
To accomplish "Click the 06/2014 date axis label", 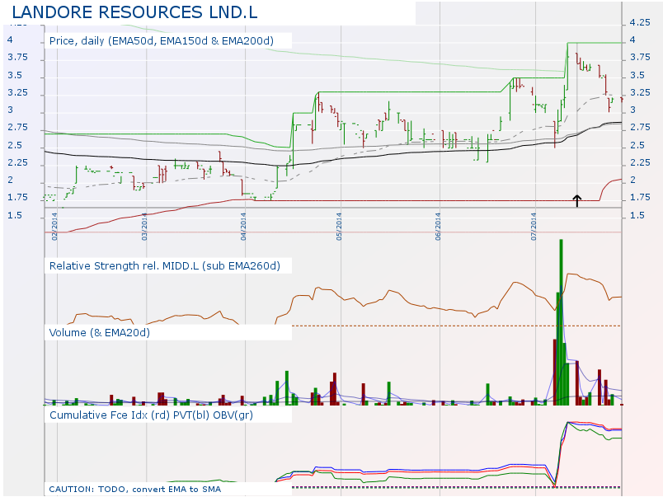I will pyautogui.click(x=438, y=227).
